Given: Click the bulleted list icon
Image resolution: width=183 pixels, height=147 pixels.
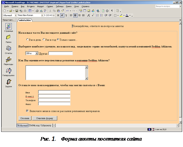Looking at the screenshot, I should click(102, 15).
